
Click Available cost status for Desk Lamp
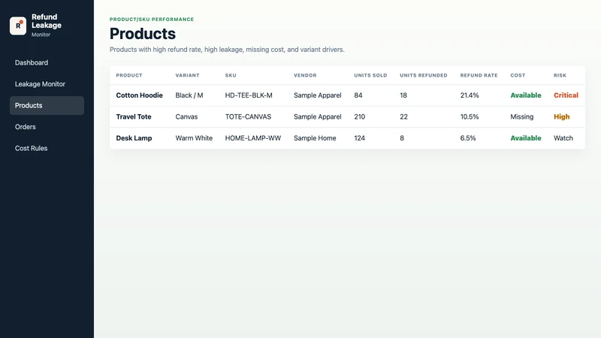(526, 138)
